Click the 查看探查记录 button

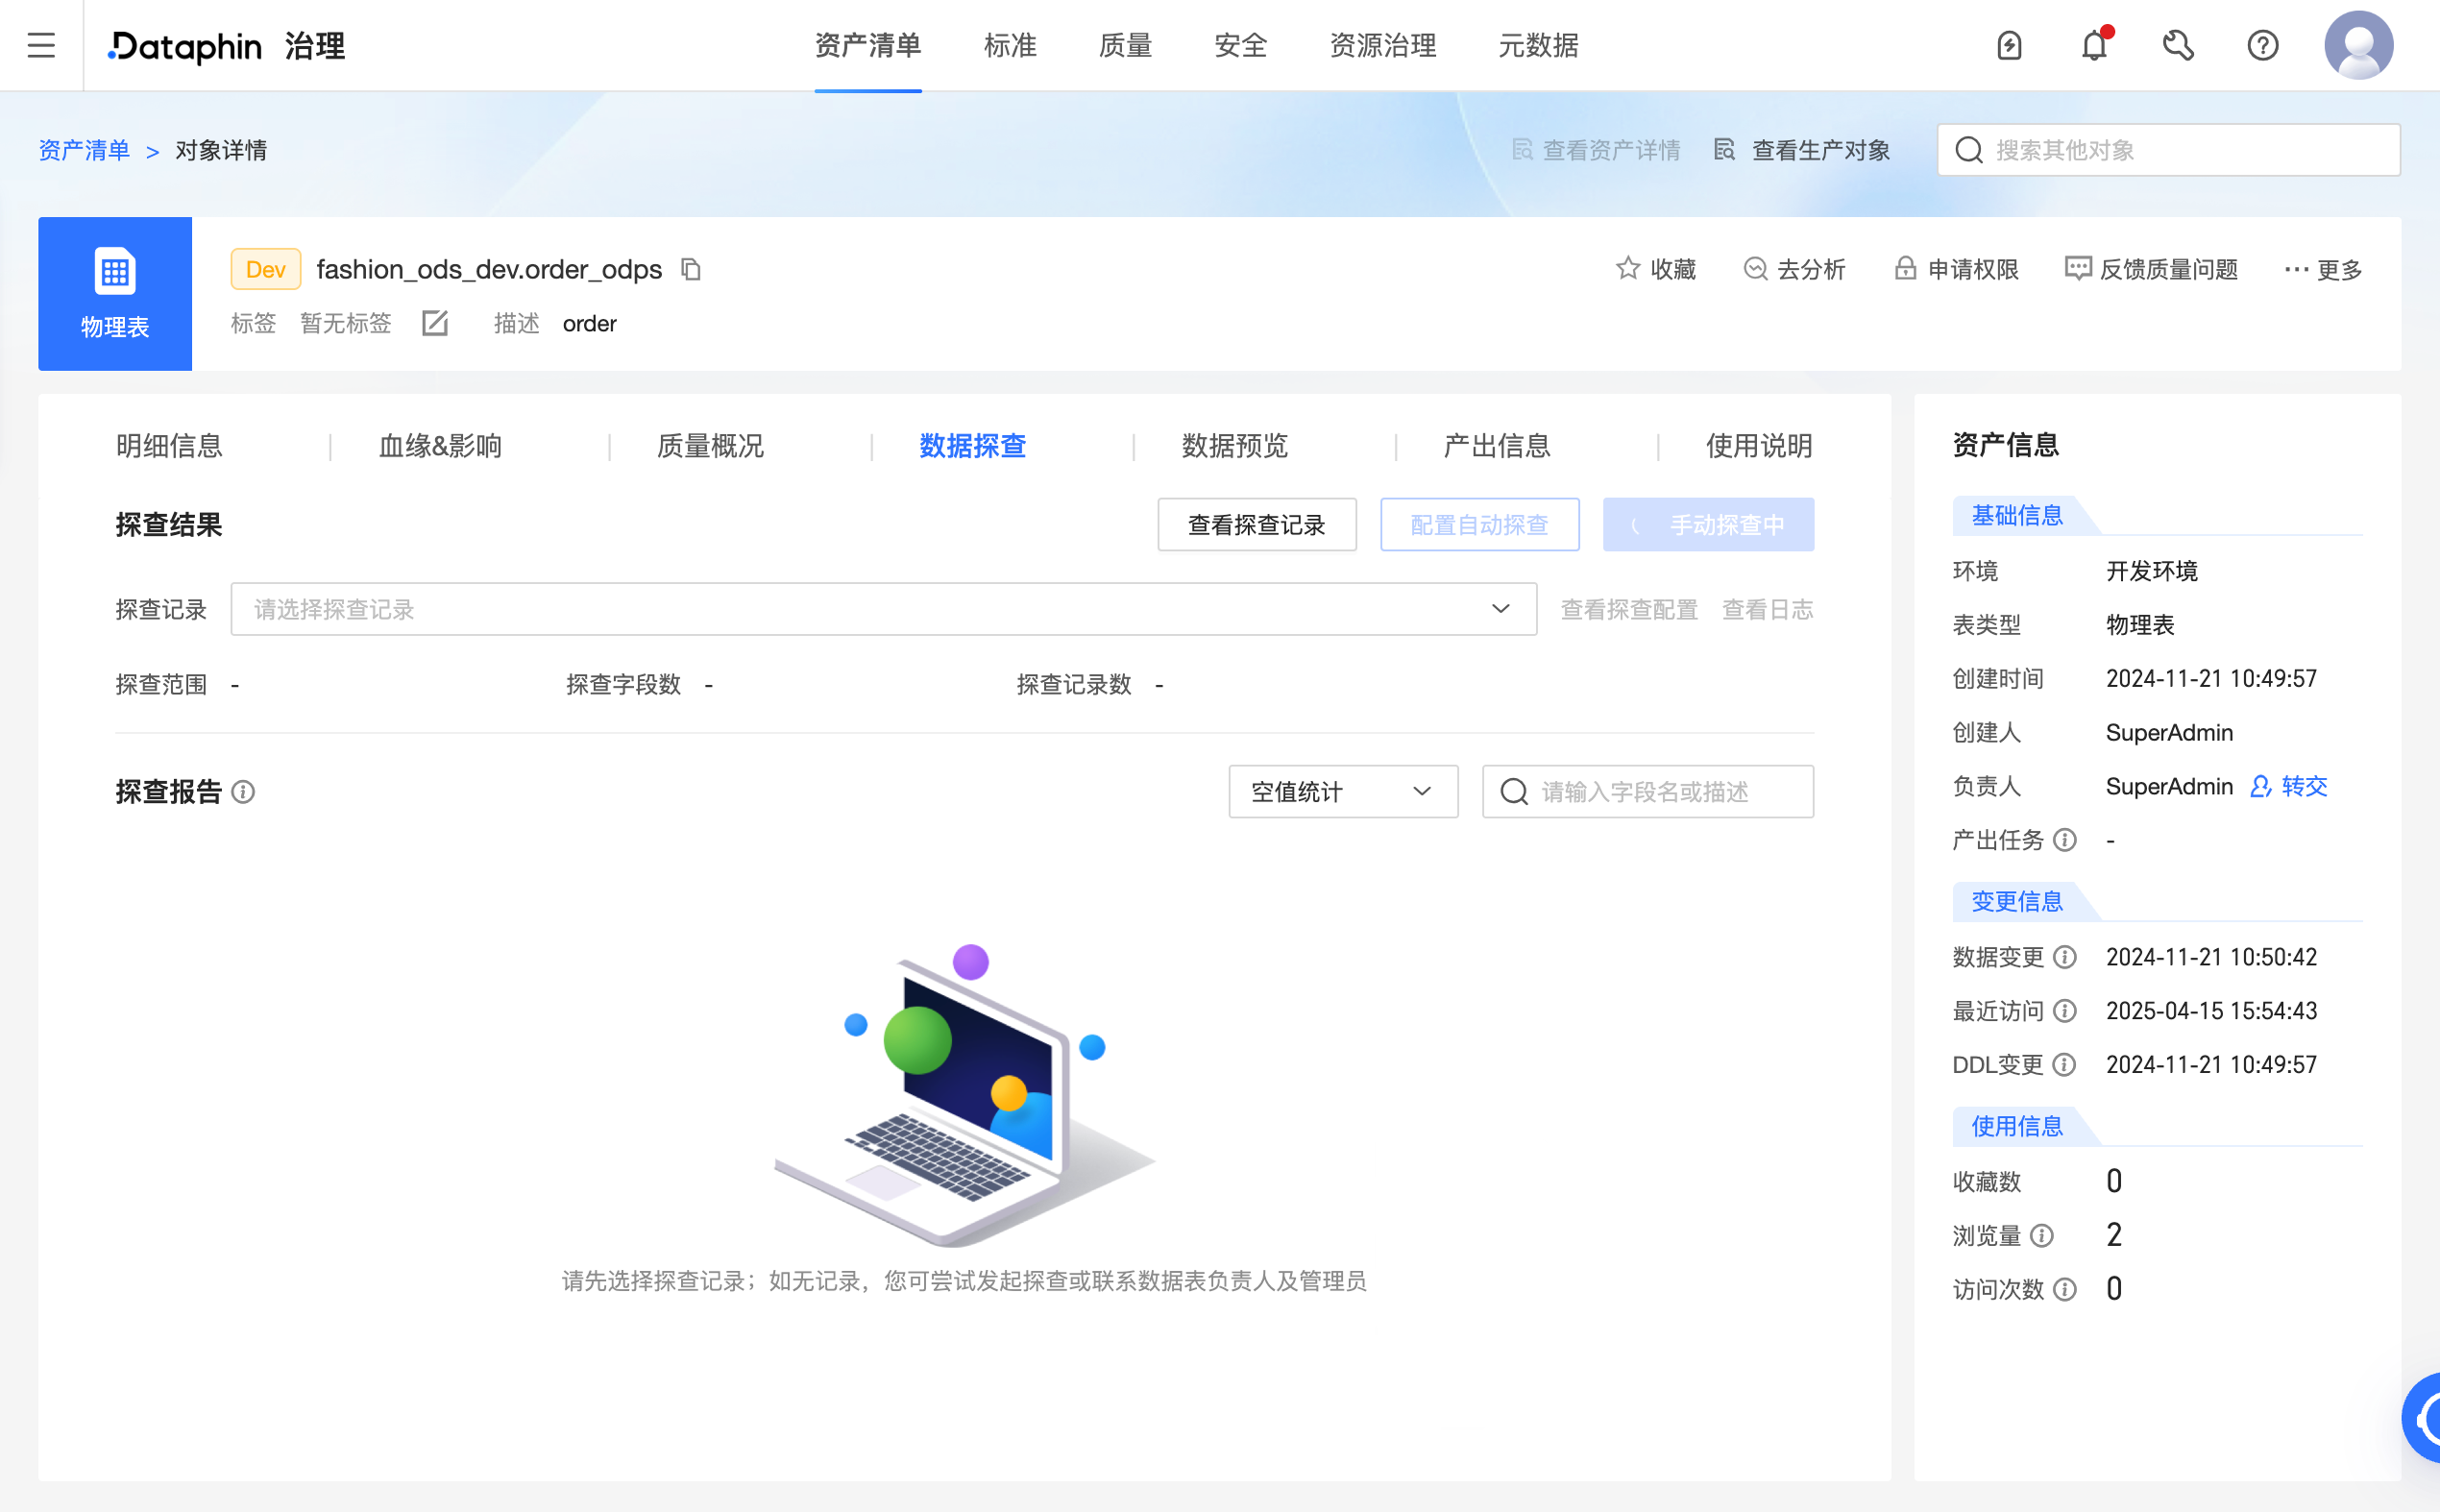tap(1257, 524)
